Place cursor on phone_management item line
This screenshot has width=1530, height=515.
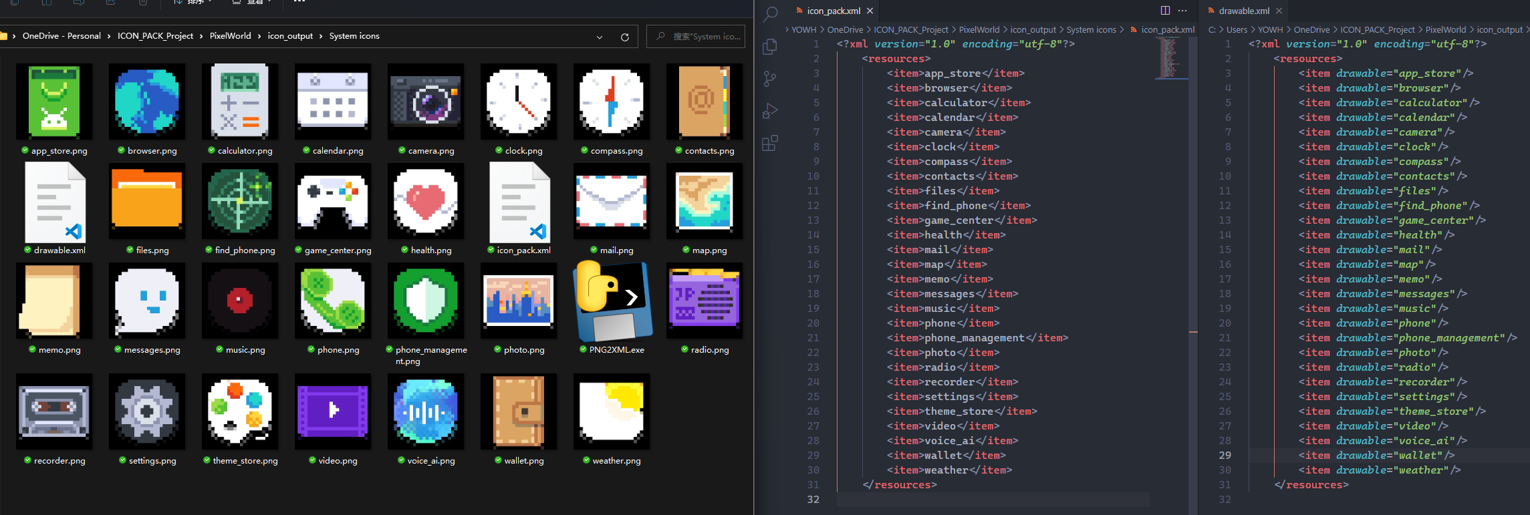(978, 338)
